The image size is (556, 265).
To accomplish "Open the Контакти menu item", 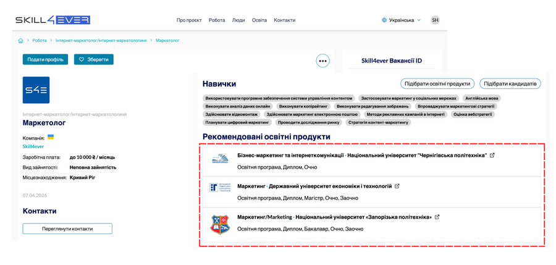I will 284,20.
